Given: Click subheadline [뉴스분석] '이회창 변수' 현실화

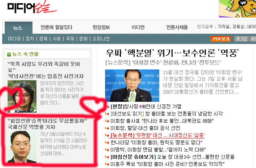Looking at the screenshot, I should tap(163, 63).
